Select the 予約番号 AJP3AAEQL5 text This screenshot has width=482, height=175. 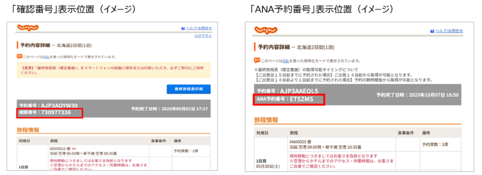tap(287, 91)
